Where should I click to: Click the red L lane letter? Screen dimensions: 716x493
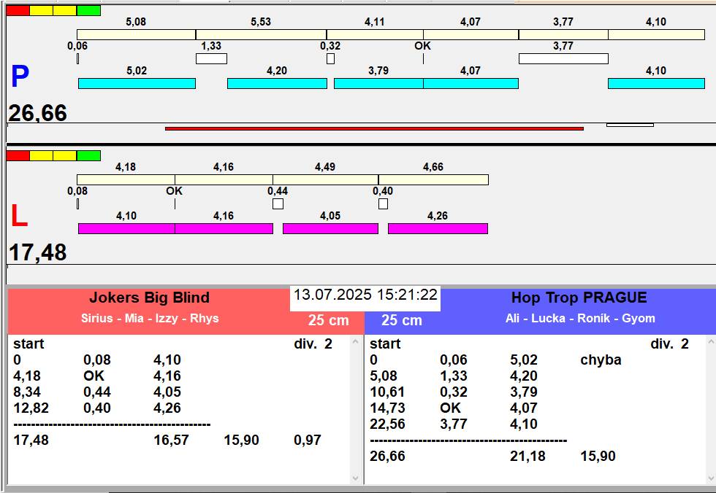[x=19, y=216]
